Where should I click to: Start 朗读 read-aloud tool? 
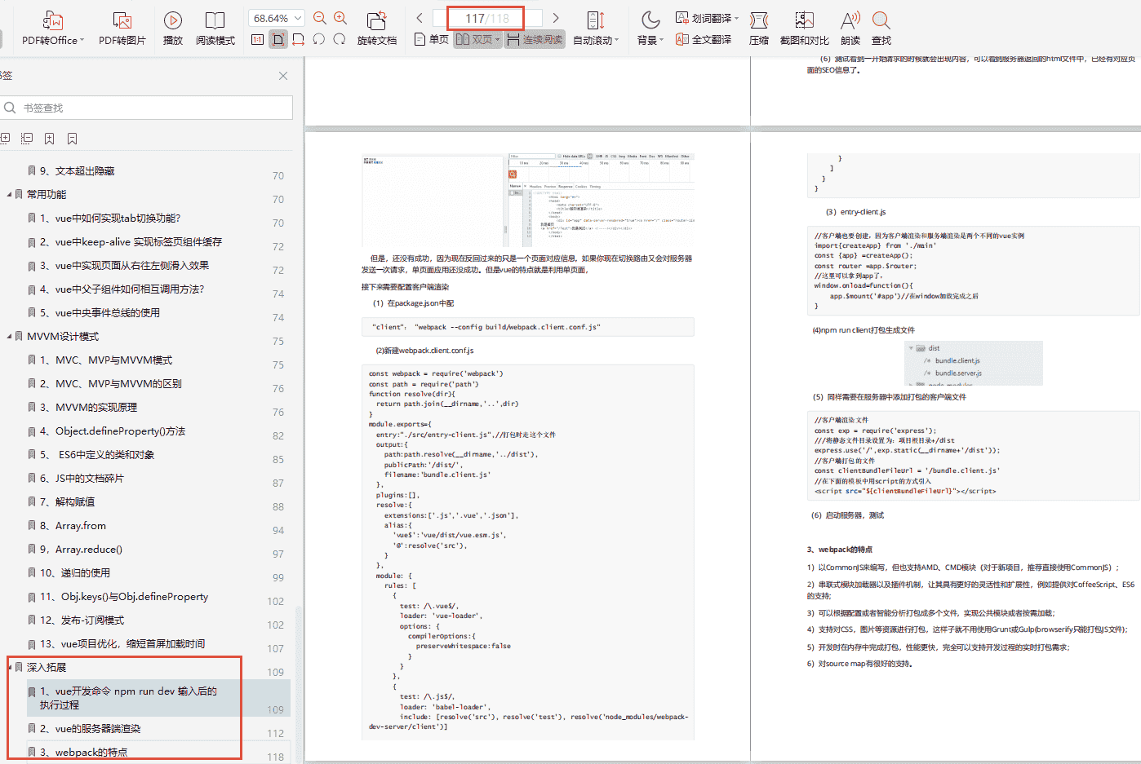pos(850,28)
